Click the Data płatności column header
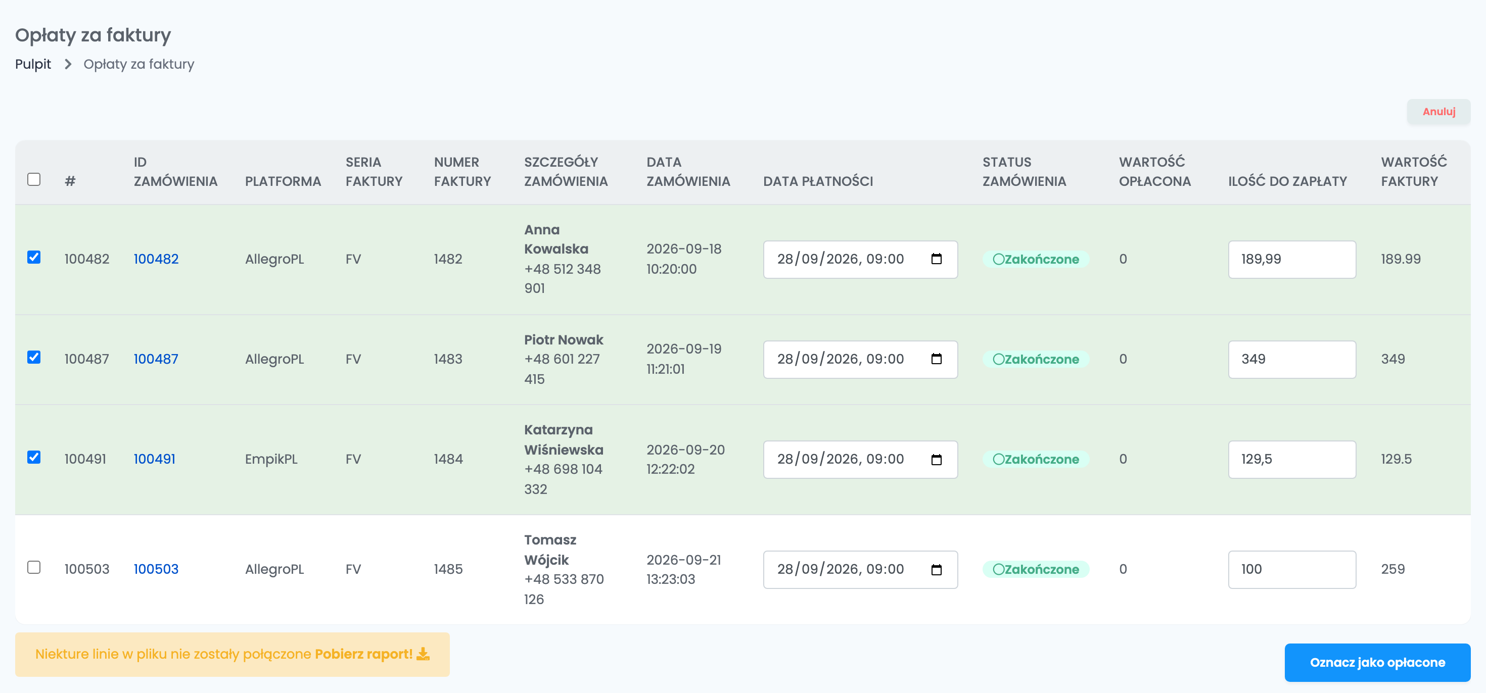1486x693 pixels. [x=817, y=181]
